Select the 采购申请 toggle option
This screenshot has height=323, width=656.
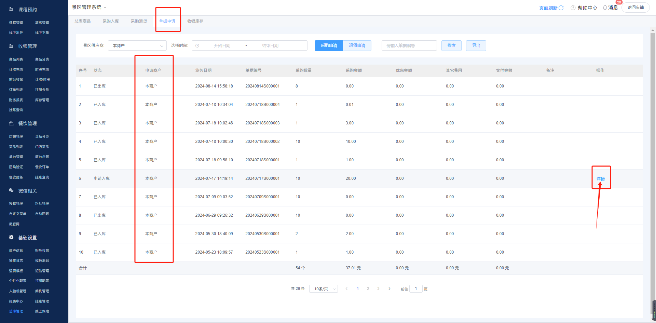pyautogui.click(x=329, y=45)
